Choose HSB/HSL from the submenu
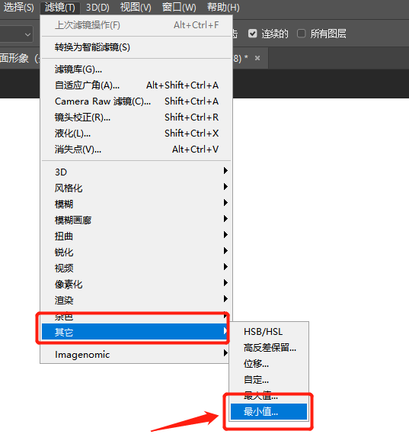This screenshot has height=444, width=409. pyautogui.click(x=269, y=332)
